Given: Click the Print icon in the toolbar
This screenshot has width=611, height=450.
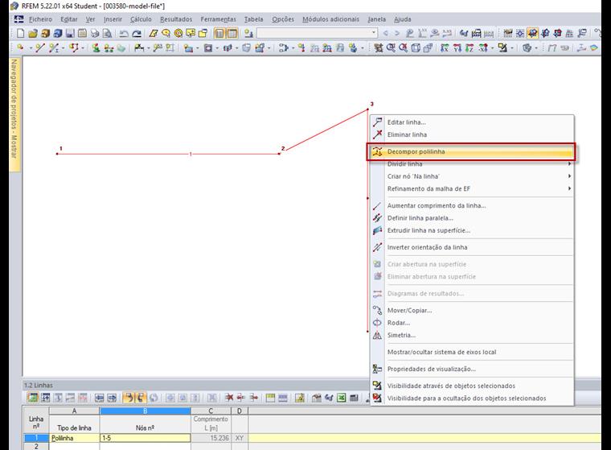Looking at the screenshot, I should [95, 34].
